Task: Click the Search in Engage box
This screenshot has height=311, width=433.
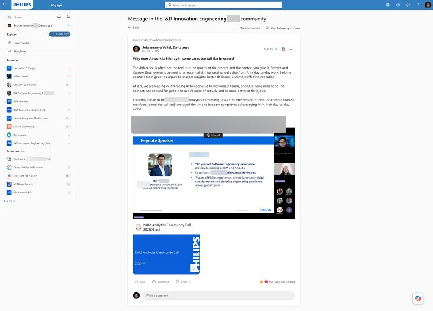Action: tap(223, 5)
